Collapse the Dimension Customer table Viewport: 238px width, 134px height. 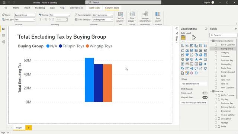[x=211, y=41]
